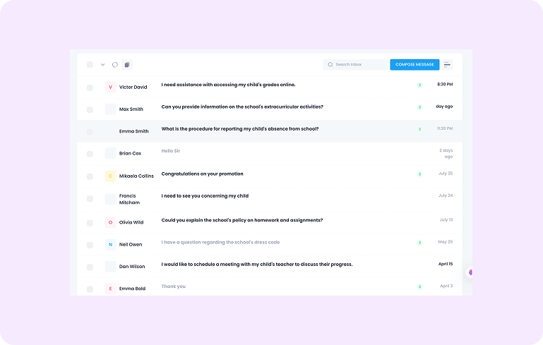Click the refresh inbox icon
Image resolution: width=543 pixels, height=345 pixels.
tap(115, 65)
